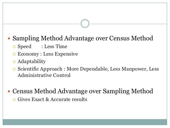Viewport: 170px width, 128px height.
Task: Select the hollow bullet next to Speed
Action: click(x=14, y=47)
